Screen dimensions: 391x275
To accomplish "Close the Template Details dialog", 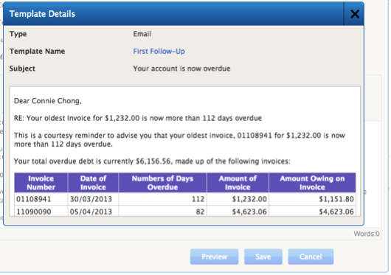I will tap(354, 14).
